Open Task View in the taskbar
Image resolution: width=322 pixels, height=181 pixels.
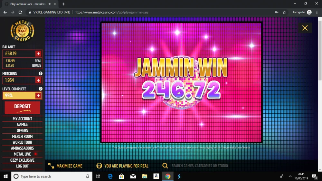pyautogui.click(x=98, y=176)
